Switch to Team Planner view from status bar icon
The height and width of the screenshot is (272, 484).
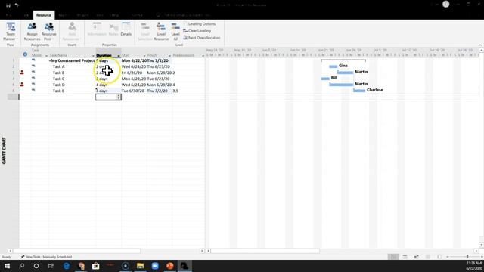pyautogui.click(x=416, y=257)
